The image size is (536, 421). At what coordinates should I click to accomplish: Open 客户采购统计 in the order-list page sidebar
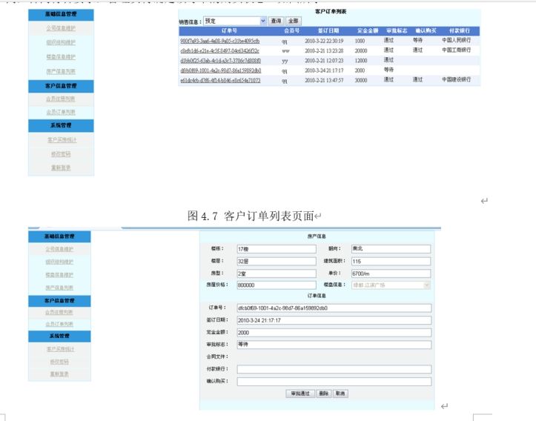tap(62, 140)
